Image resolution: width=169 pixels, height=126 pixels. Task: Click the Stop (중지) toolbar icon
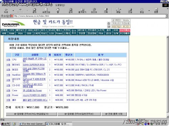coord(34,11)
